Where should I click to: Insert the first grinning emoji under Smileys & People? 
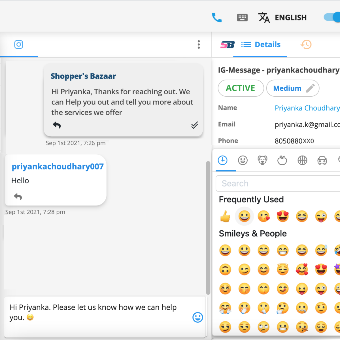(225, 250)
